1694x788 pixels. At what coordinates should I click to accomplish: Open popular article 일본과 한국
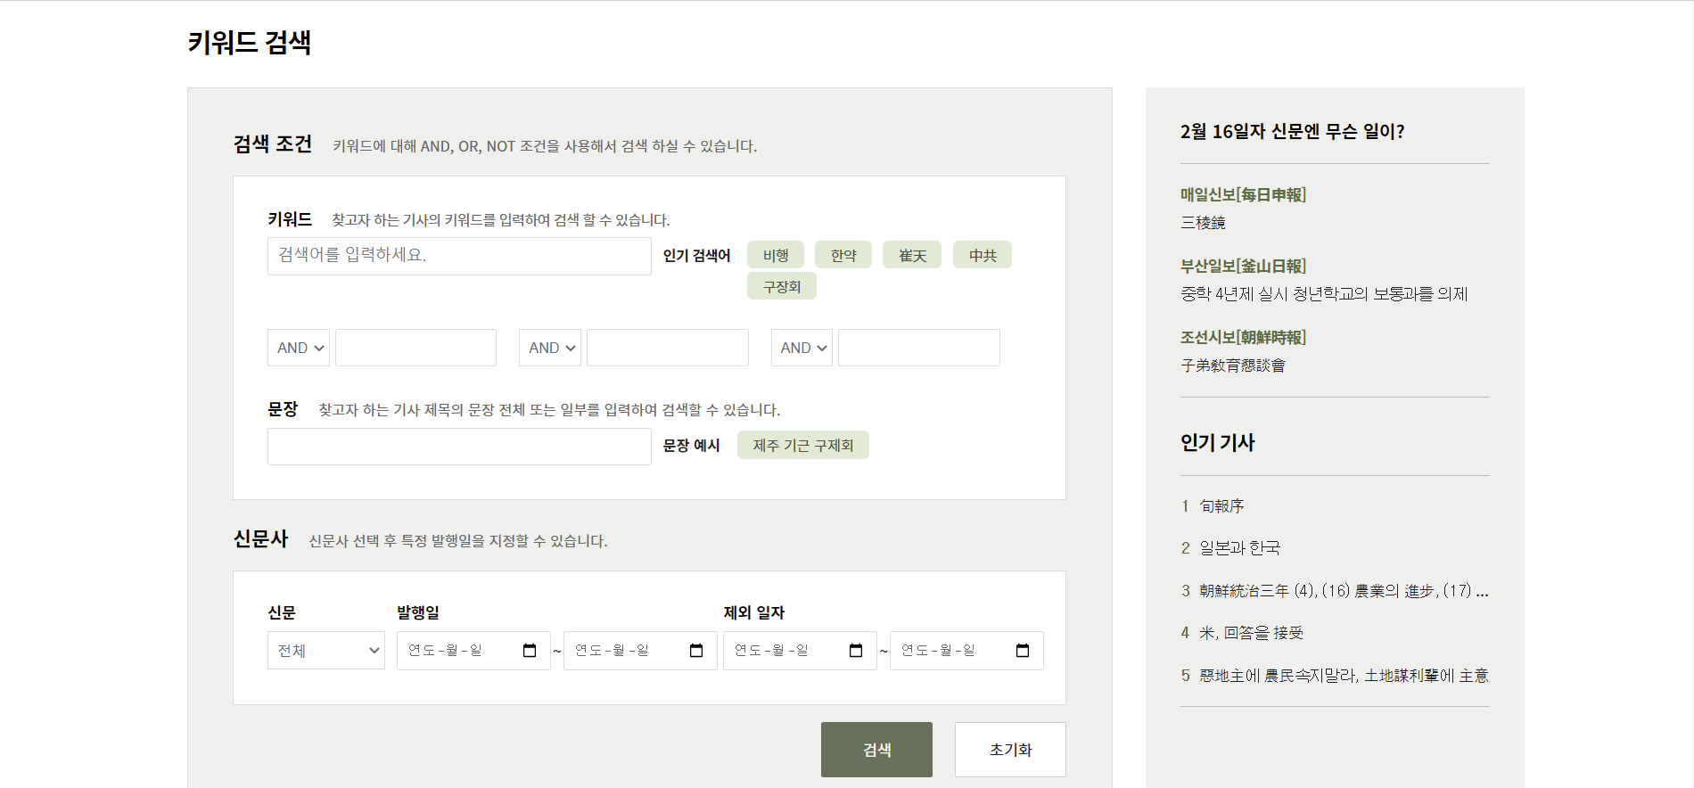[1239, 547]
